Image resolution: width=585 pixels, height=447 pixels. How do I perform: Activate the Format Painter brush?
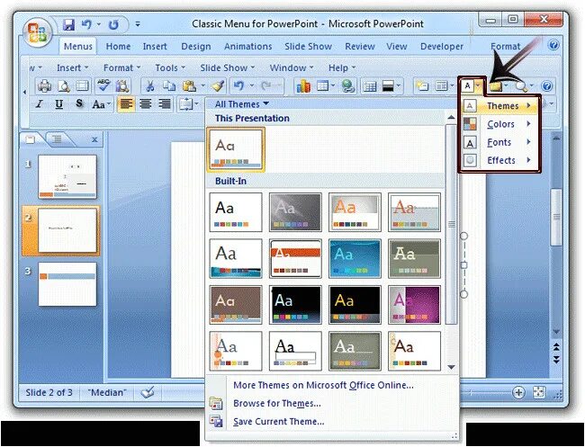218,86
